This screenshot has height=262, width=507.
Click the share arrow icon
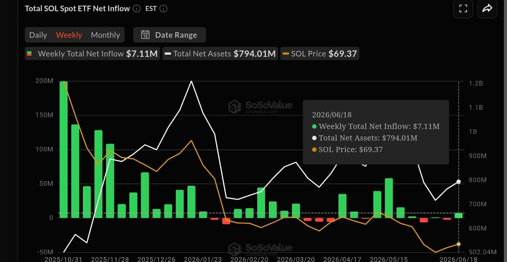pyautogui.click(x=487, y=9)
